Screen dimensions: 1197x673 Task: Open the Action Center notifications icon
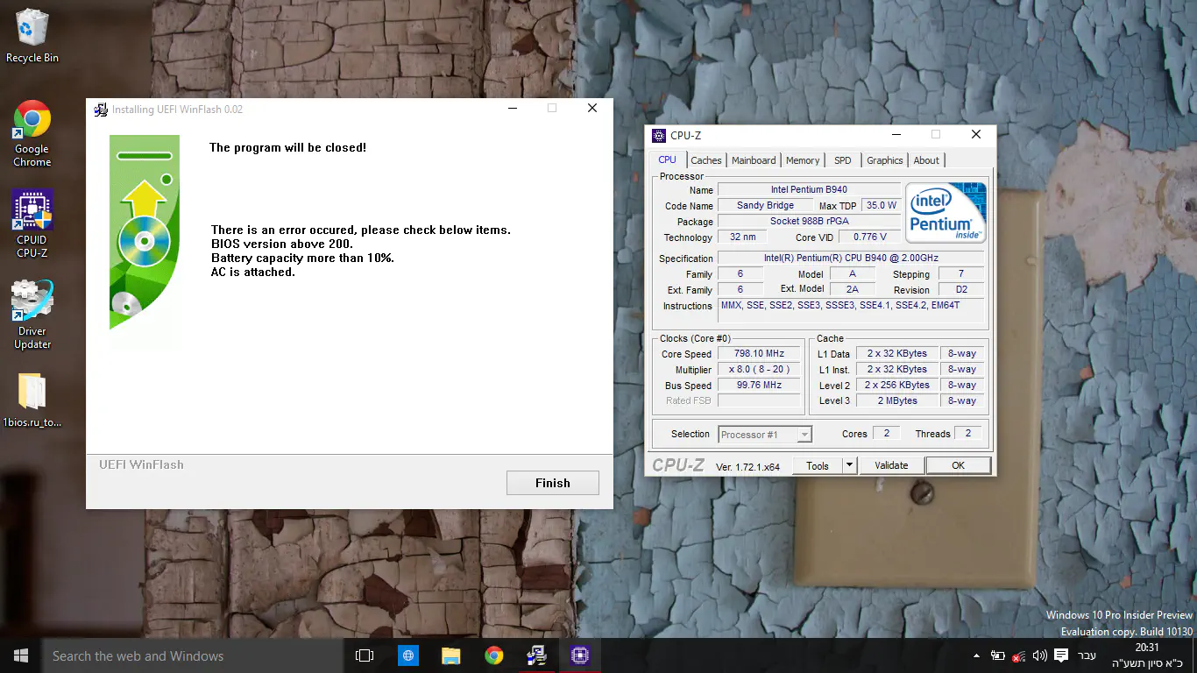[1061, 655]
